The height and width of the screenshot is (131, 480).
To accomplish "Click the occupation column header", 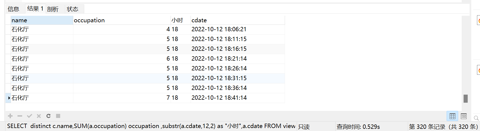I will 122,20.
